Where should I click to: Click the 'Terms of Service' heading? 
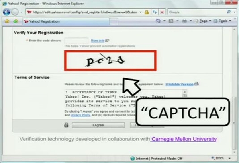pyautogui.click(x=32, y=77)
